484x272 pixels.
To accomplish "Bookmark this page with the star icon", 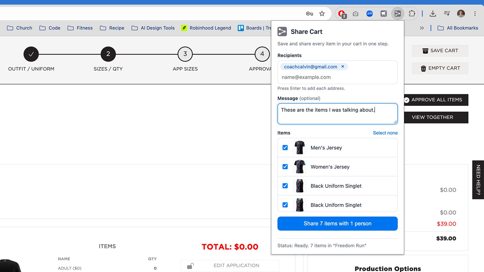I will (x=322, y=14).
